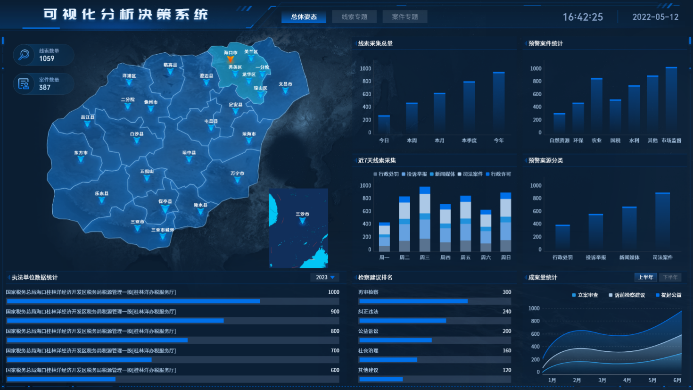Viewport: 693px width, 390px height.
Task: Switch to 下半年 view
Action: point(670,277)
